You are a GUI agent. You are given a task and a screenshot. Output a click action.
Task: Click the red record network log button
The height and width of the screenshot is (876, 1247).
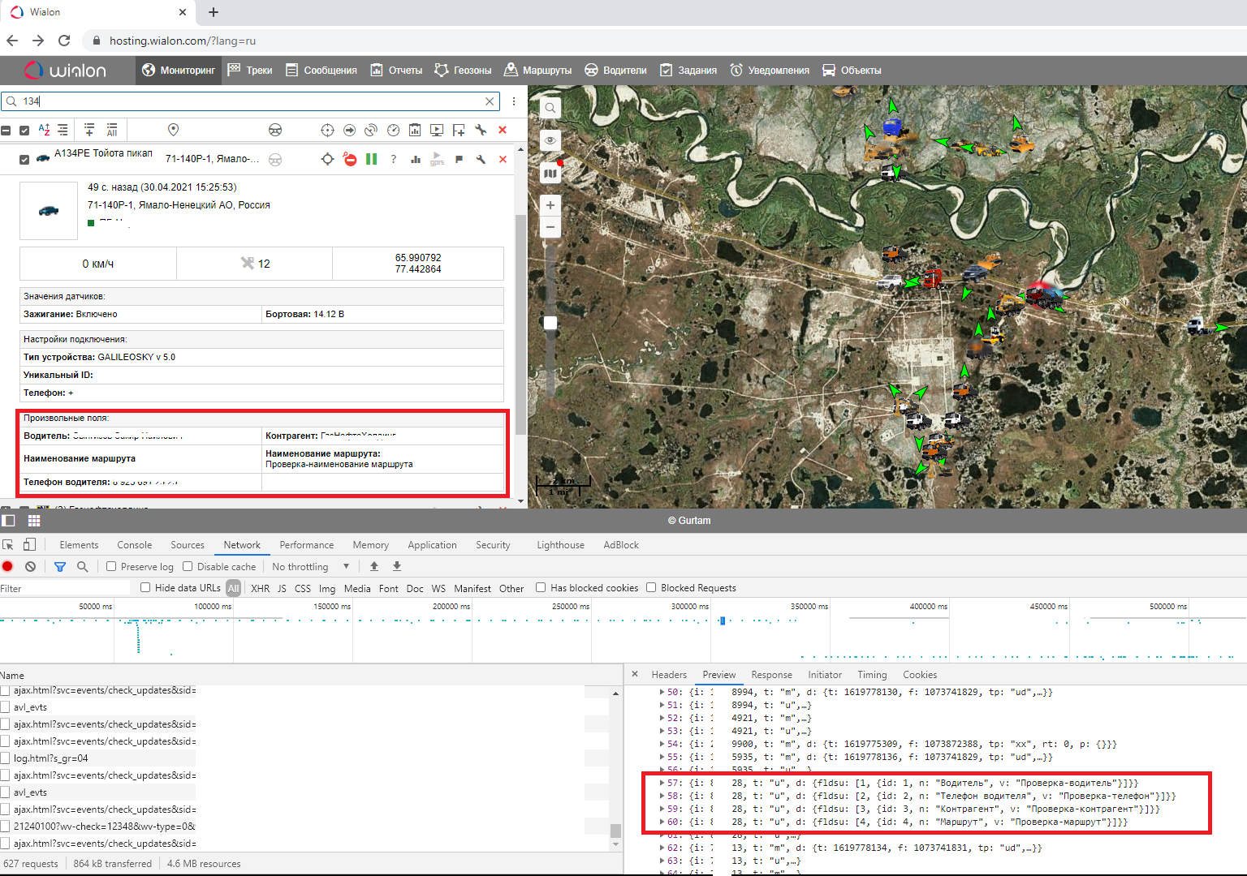click(8, 567)
